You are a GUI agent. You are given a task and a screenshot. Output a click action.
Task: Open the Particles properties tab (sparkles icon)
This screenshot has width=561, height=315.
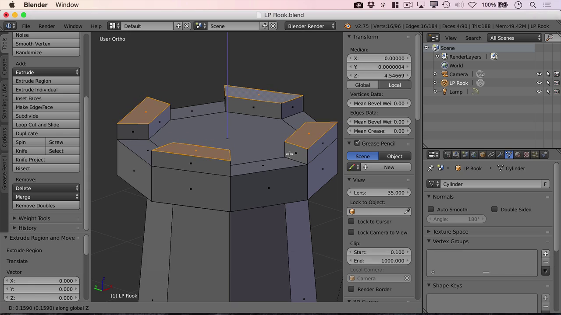point(535,155)
